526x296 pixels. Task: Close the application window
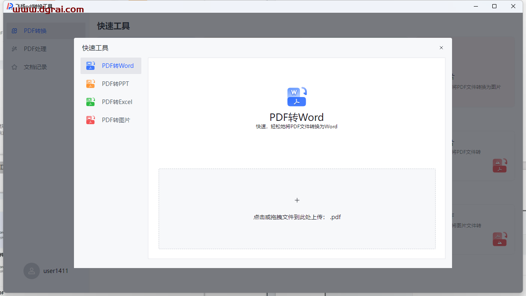click(x=513, y=6)
